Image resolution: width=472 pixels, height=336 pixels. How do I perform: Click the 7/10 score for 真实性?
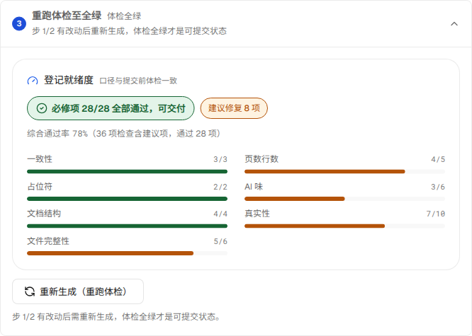436,214
